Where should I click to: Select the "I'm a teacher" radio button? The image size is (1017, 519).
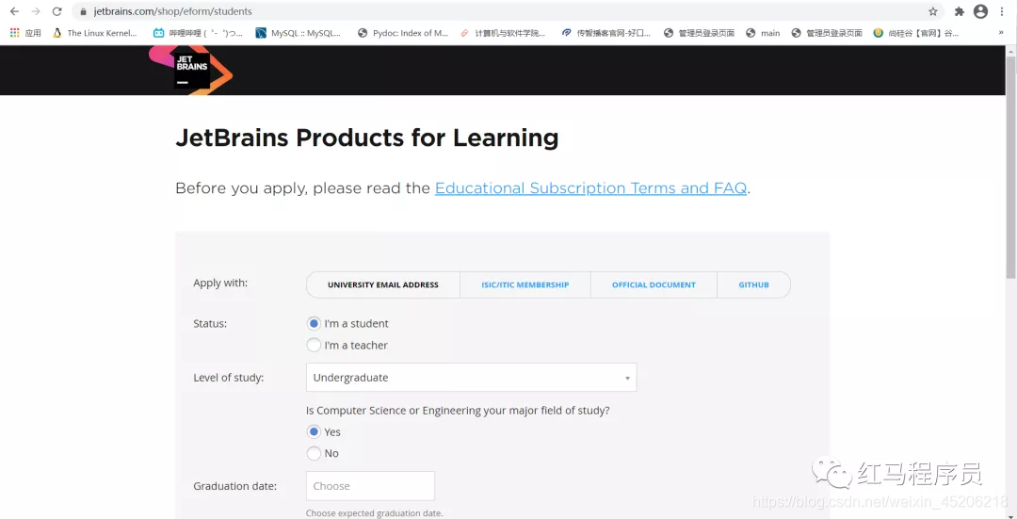pyautogui.click(x=315, y=345)
